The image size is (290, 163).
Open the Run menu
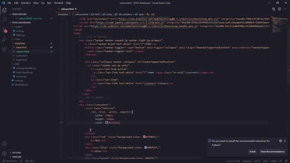pos(49,3)
